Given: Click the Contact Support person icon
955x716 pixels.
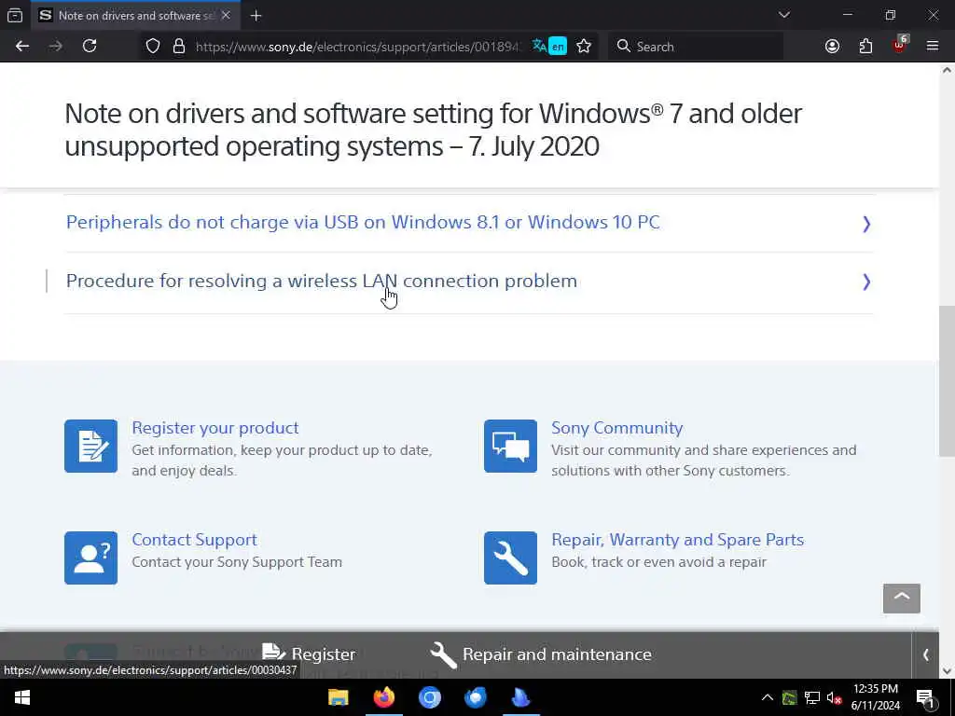Looking at the screenshot, I should point(90,558).
